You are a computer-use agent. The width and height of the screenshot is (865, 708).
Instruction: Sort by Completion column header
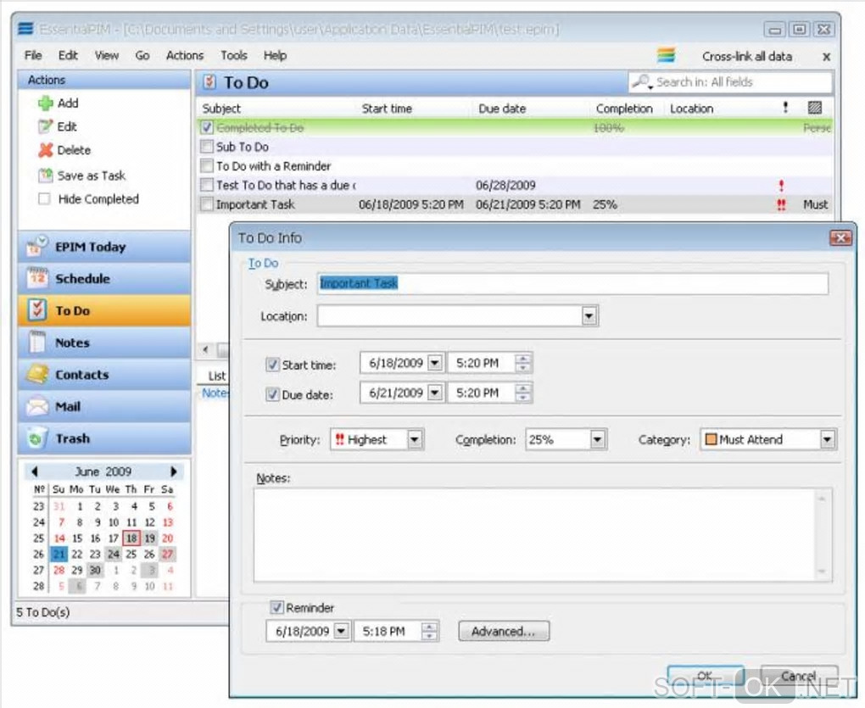(624, 109)
